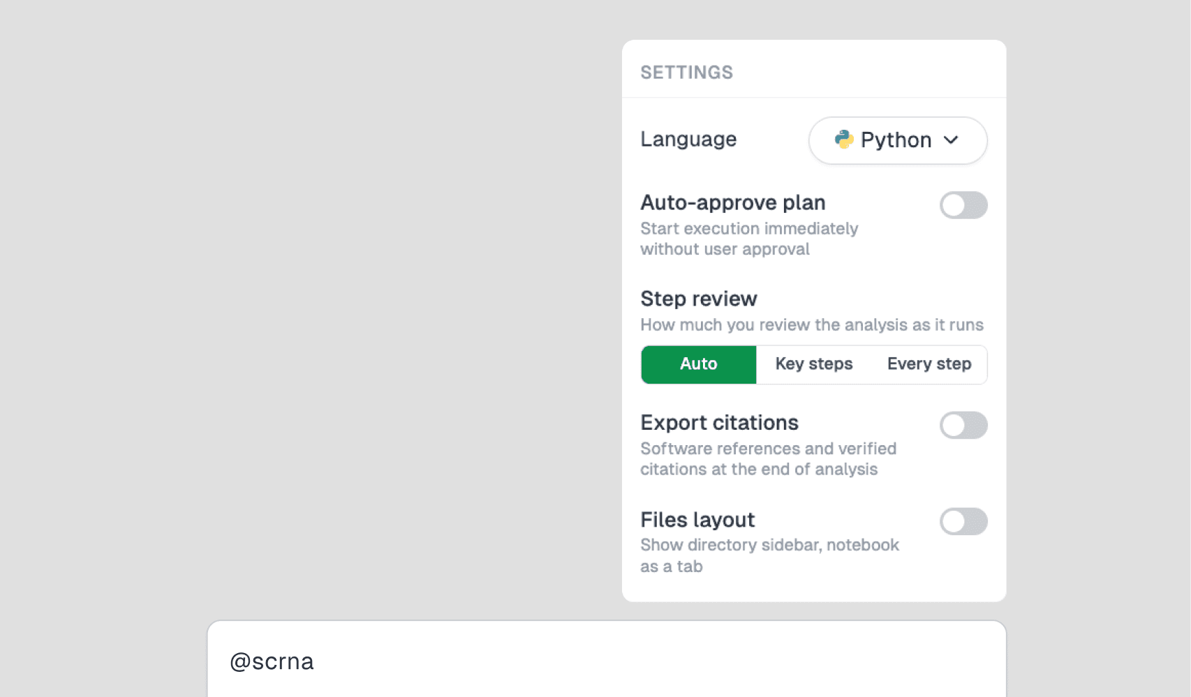The image size is (1191, 697).
Task: Click the Auto-approve plan label
Action: [x=733, y=202]
